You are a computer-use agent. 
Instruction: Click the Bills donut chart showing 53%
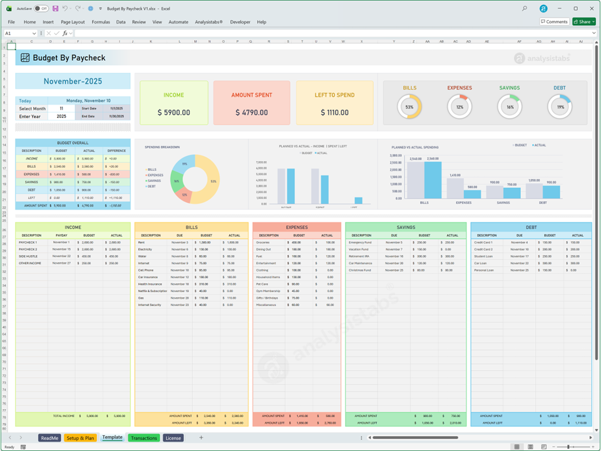[x=410, y=107]
